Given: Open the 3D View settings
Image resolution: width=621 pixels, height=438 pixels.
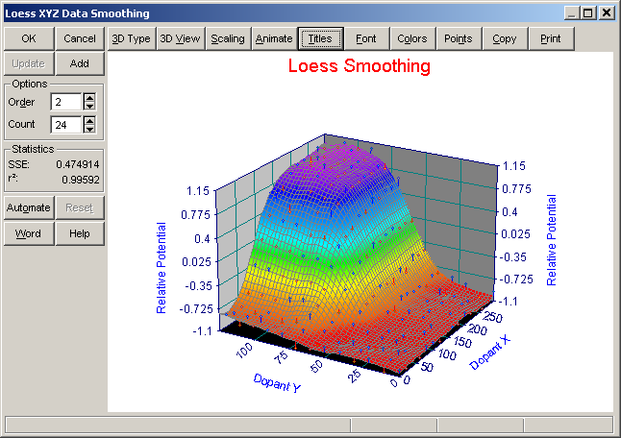Looking at the screenshot, I should [x=180, y=38].
